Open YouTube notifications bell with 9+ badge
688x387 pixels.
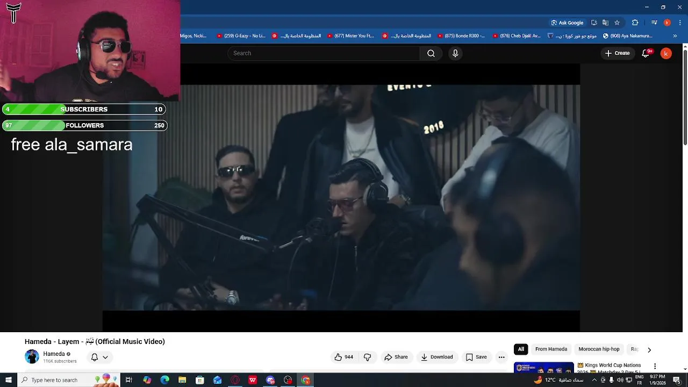(x=646, y=53)
